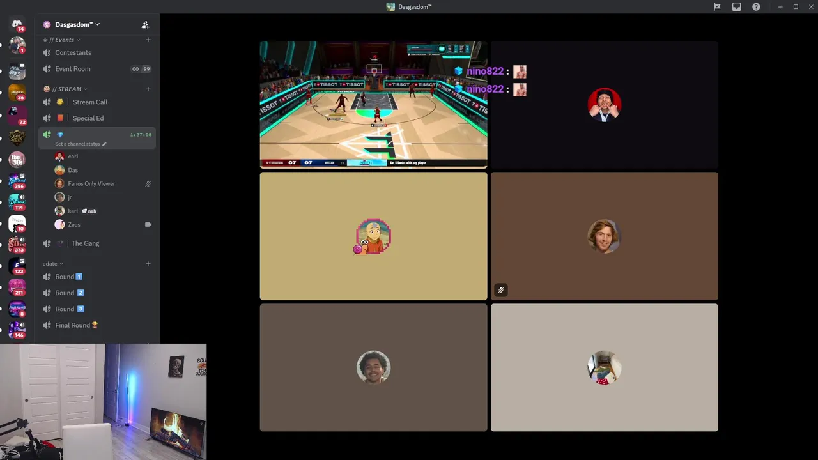818x460 pixels.
Task: Open the server icon with badge 123
Action: point(17,266)
